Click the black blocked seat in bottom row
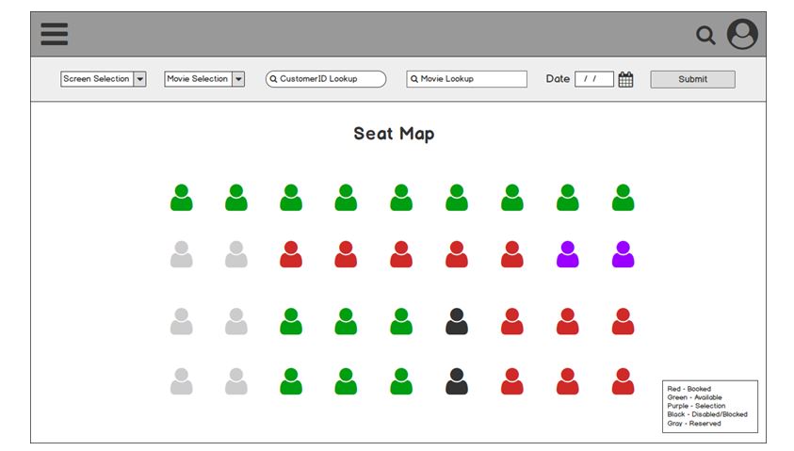The height and width of the screenshot is (451, 794). pos(457,381)
